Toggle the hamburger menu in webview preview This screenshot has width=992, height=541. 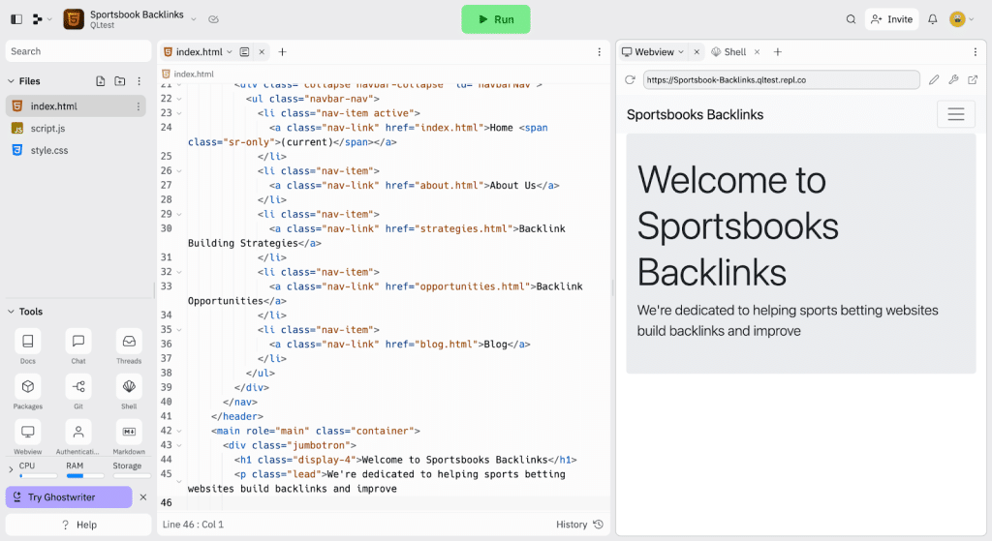pyautogui.click(x=955, y=114)
